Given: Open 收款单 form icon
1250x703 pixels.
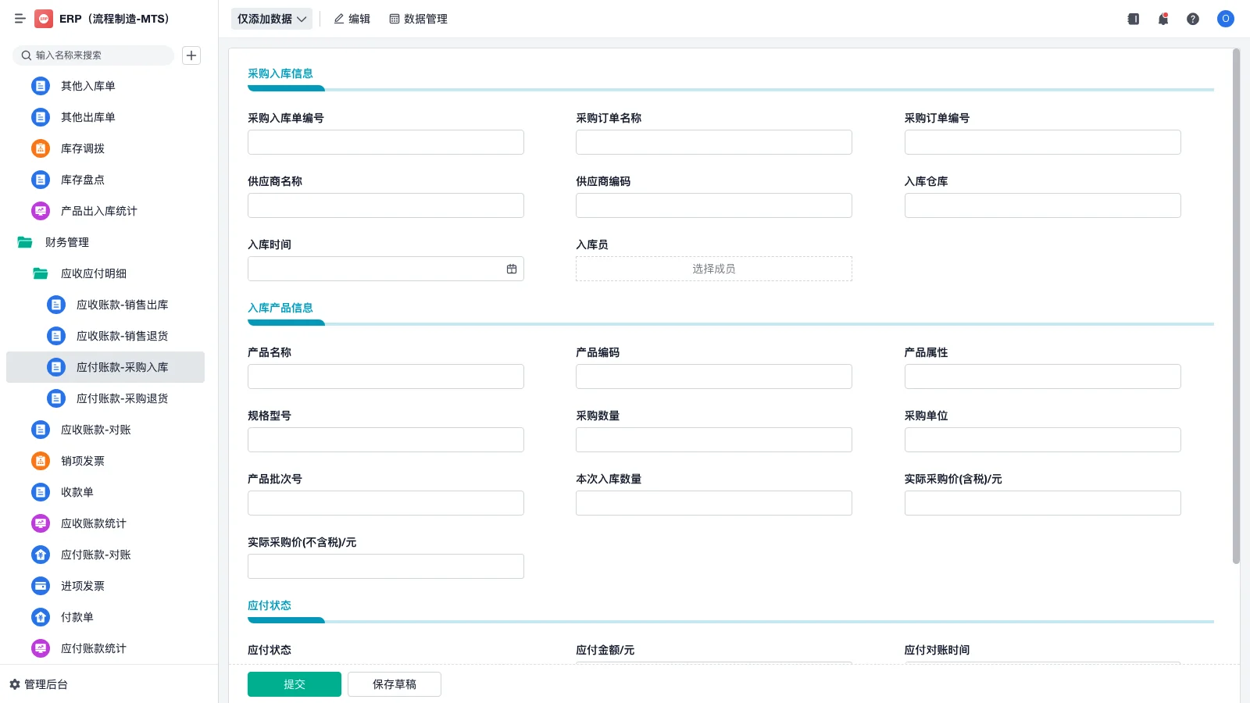Looking at the screenshot, I should (41, 492).
